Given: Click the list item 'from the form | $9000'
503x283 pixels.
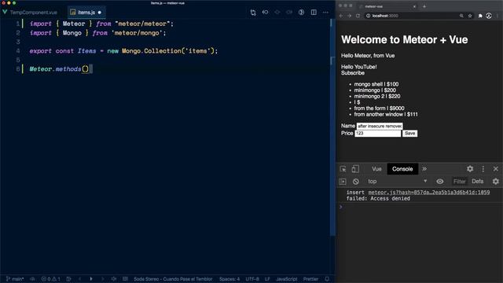Looking at the screenshot, I should [379, 108].
